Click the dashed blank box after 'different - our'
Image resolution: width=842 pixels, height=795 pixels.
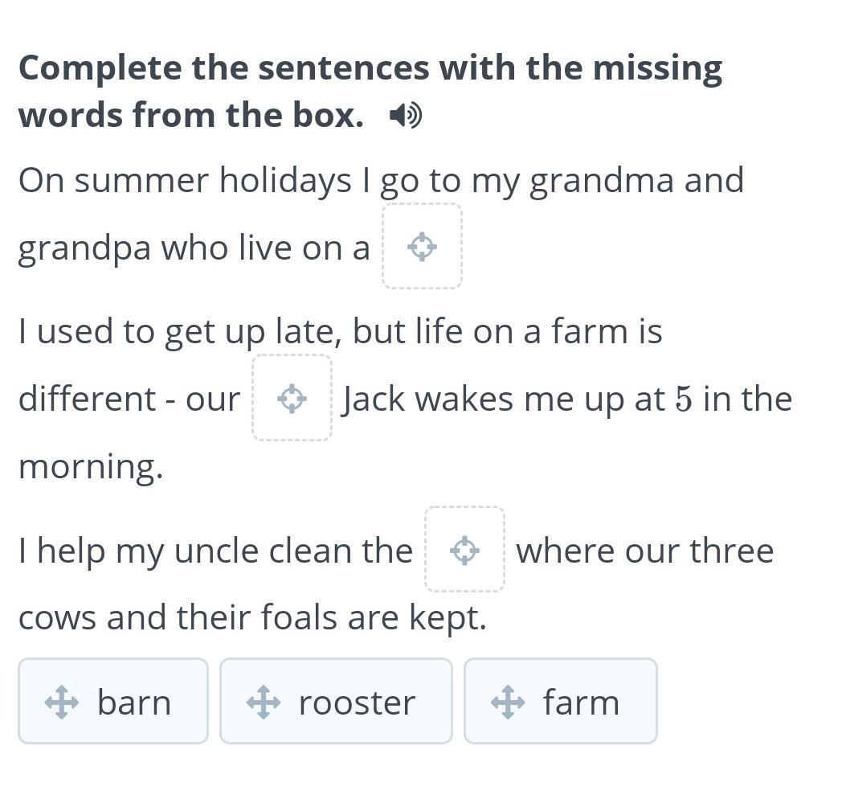point(292,398)
